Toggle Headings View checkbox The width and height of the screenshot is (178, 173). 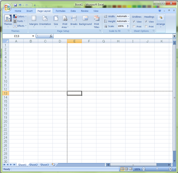tap(146, 21)
